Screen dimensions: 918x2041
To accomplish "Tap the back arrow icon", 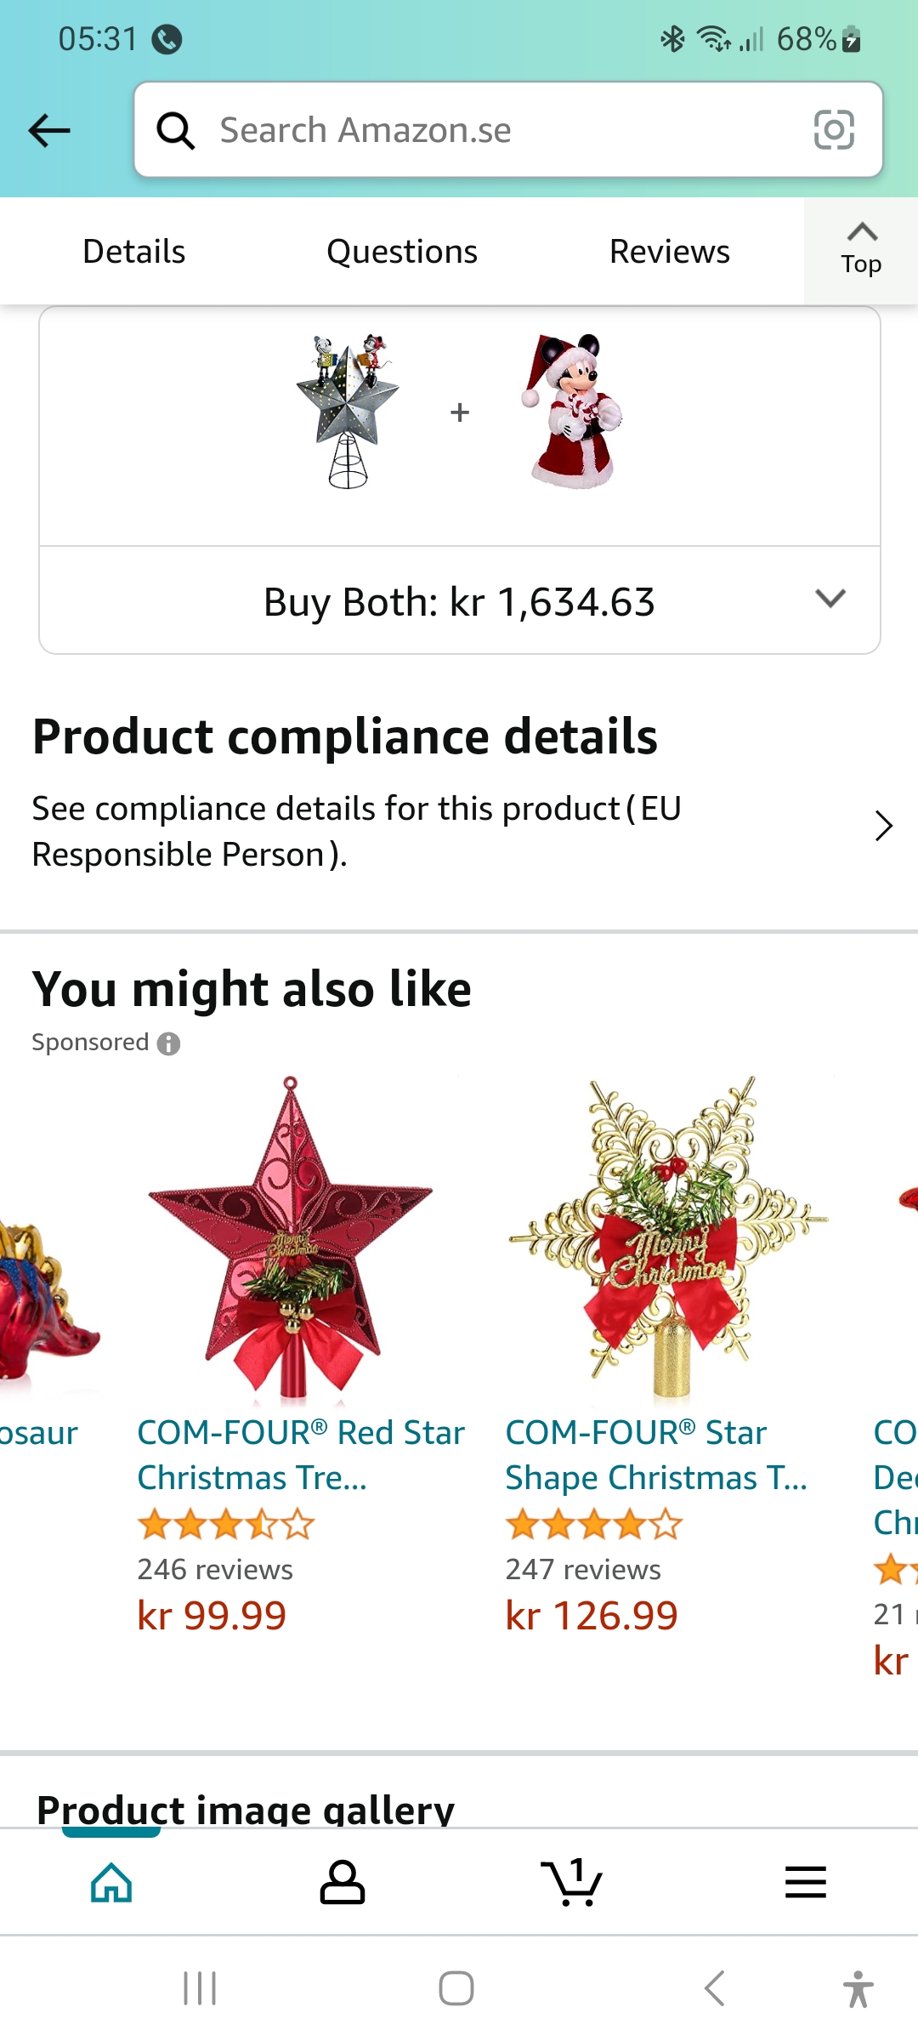I will coord(49,130).
